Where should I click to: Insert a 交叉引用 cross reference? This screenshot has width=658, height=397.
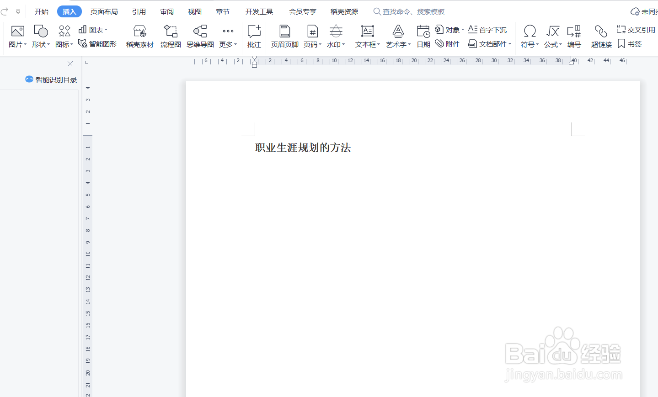636,30
